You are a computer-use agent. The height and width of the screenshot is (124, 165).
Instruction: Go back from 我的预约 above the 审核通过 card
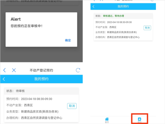point(93,6)
